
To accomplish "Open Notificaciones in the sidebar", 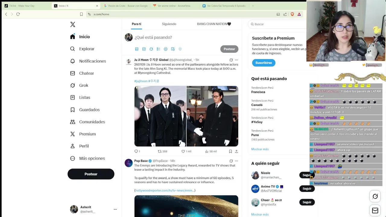I will [x=88, y=61].
